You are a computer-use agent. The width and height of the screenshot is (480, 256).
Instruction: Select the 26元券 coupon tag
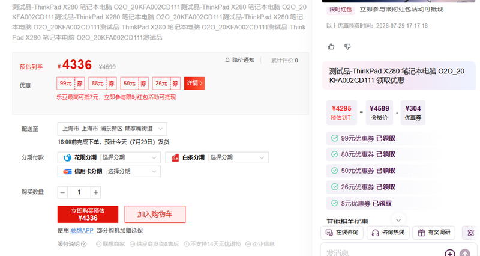tap(166, 84)
